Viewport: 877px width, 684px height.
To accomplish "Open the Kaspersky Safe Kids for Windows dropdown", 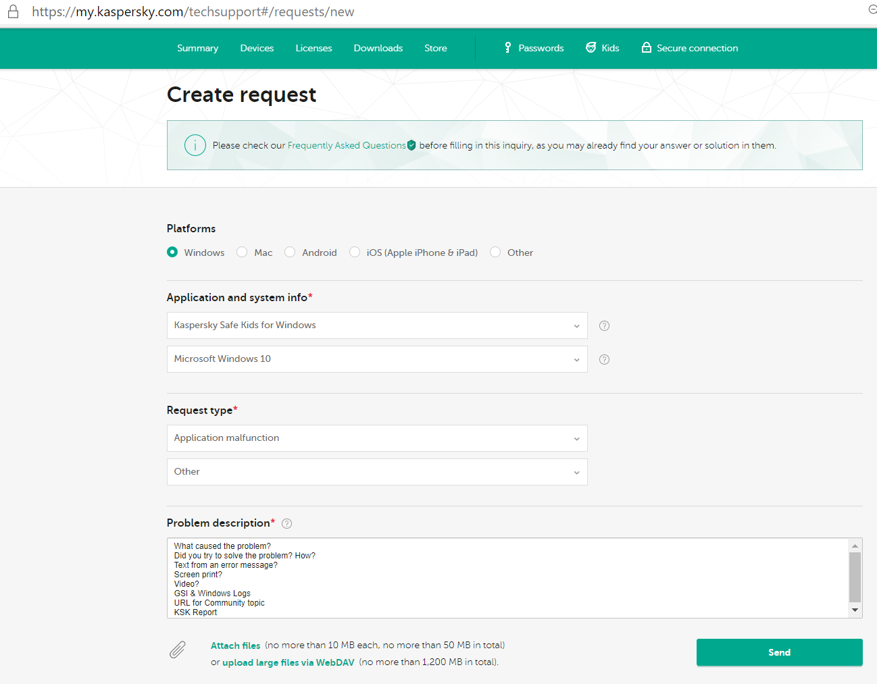I will pos(377,325).
